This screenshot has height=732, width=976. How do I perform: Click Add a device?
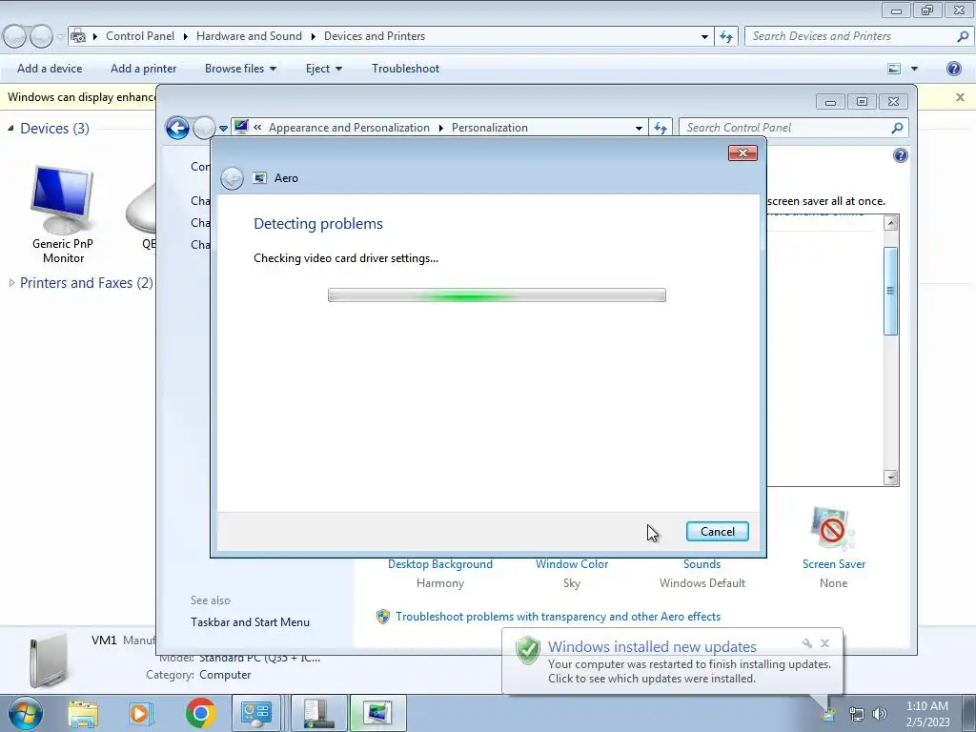[50, 69]
